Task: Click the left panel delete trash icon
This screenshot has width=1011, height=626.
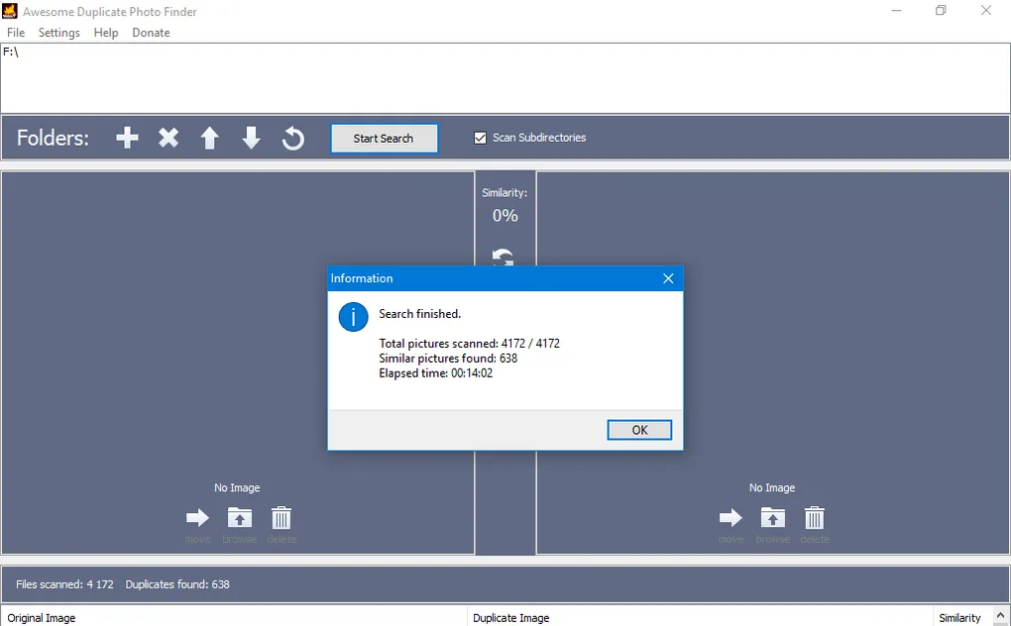Action: point(281,518)
